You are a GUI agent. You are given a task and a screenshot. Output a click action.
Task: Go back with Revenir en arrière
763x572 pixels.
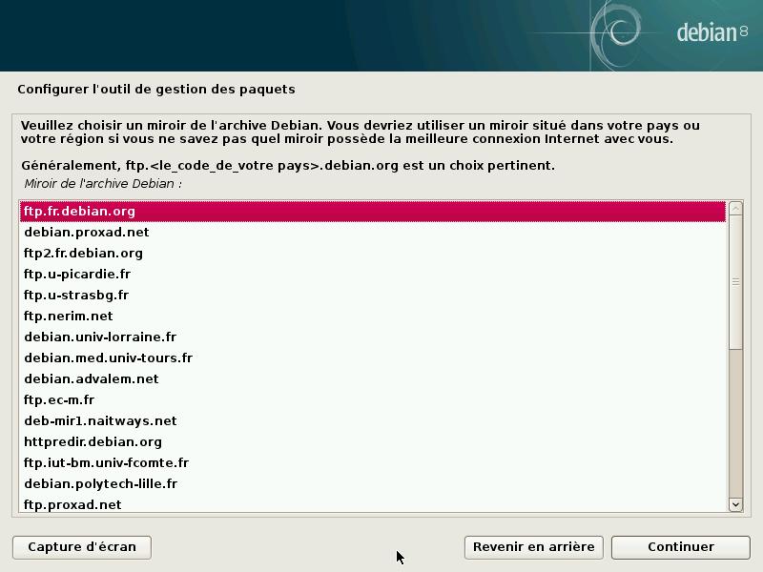pos(533,547)
